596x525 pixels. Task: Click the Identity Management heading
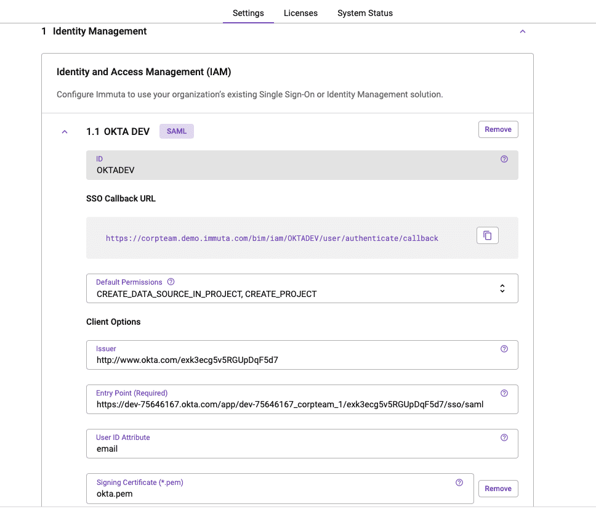coord(100,31)
